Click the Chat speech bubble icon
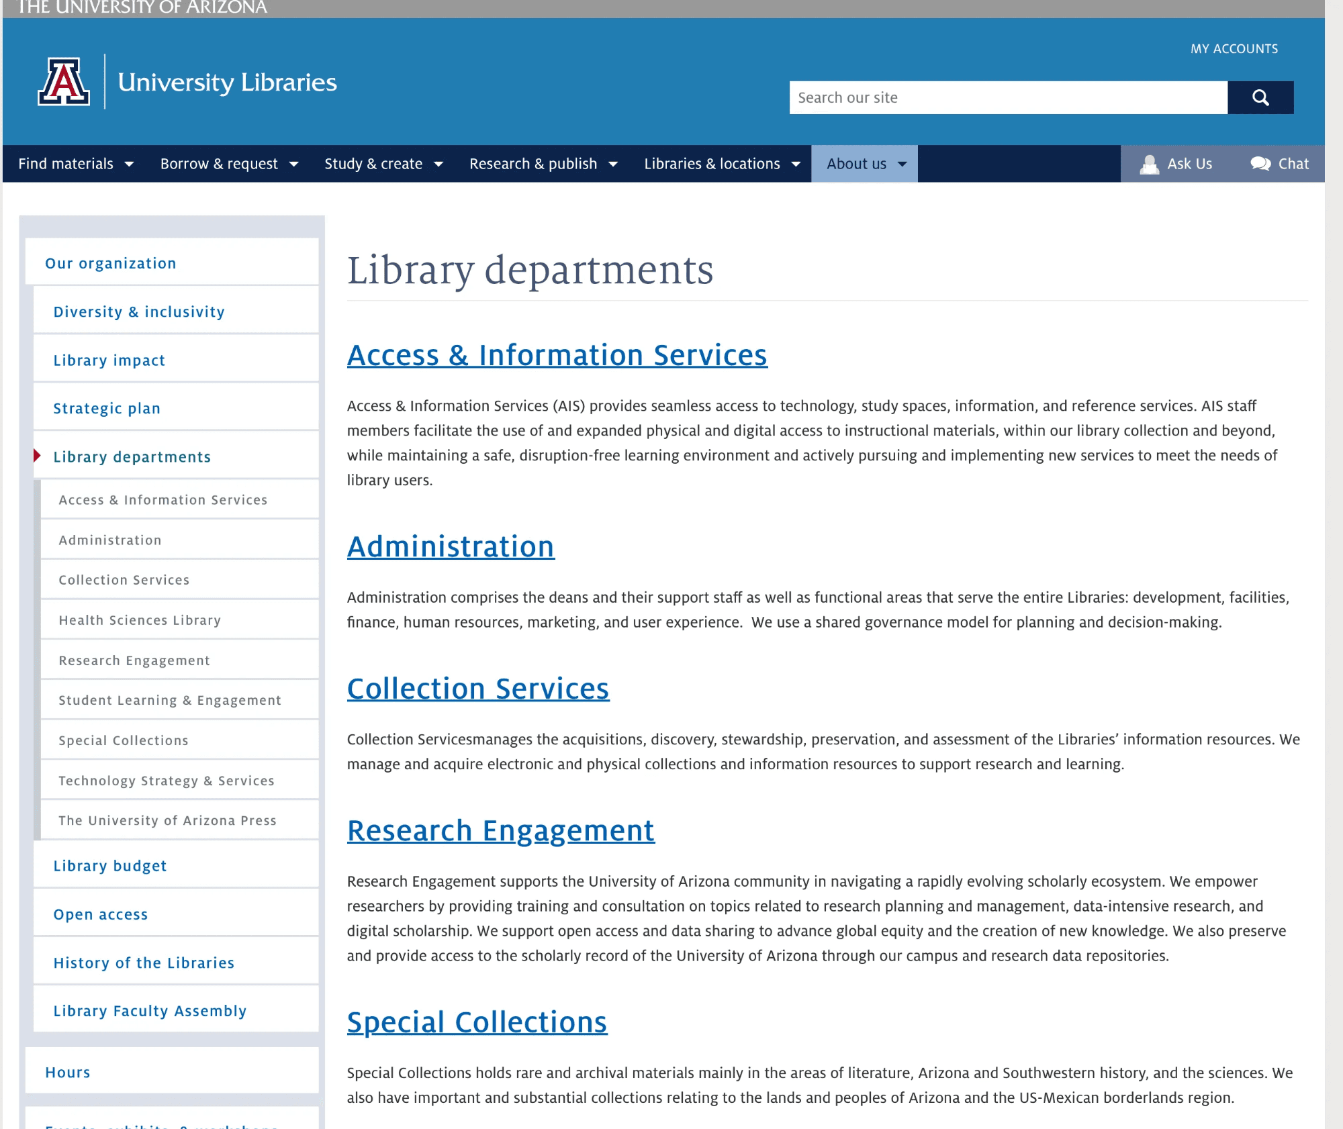The image size is (1343, 1129). click(1260, 164)
